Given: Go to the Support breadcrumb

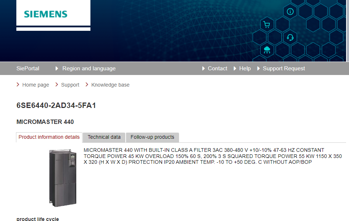Looking at the screenshot, I should 70,85.
